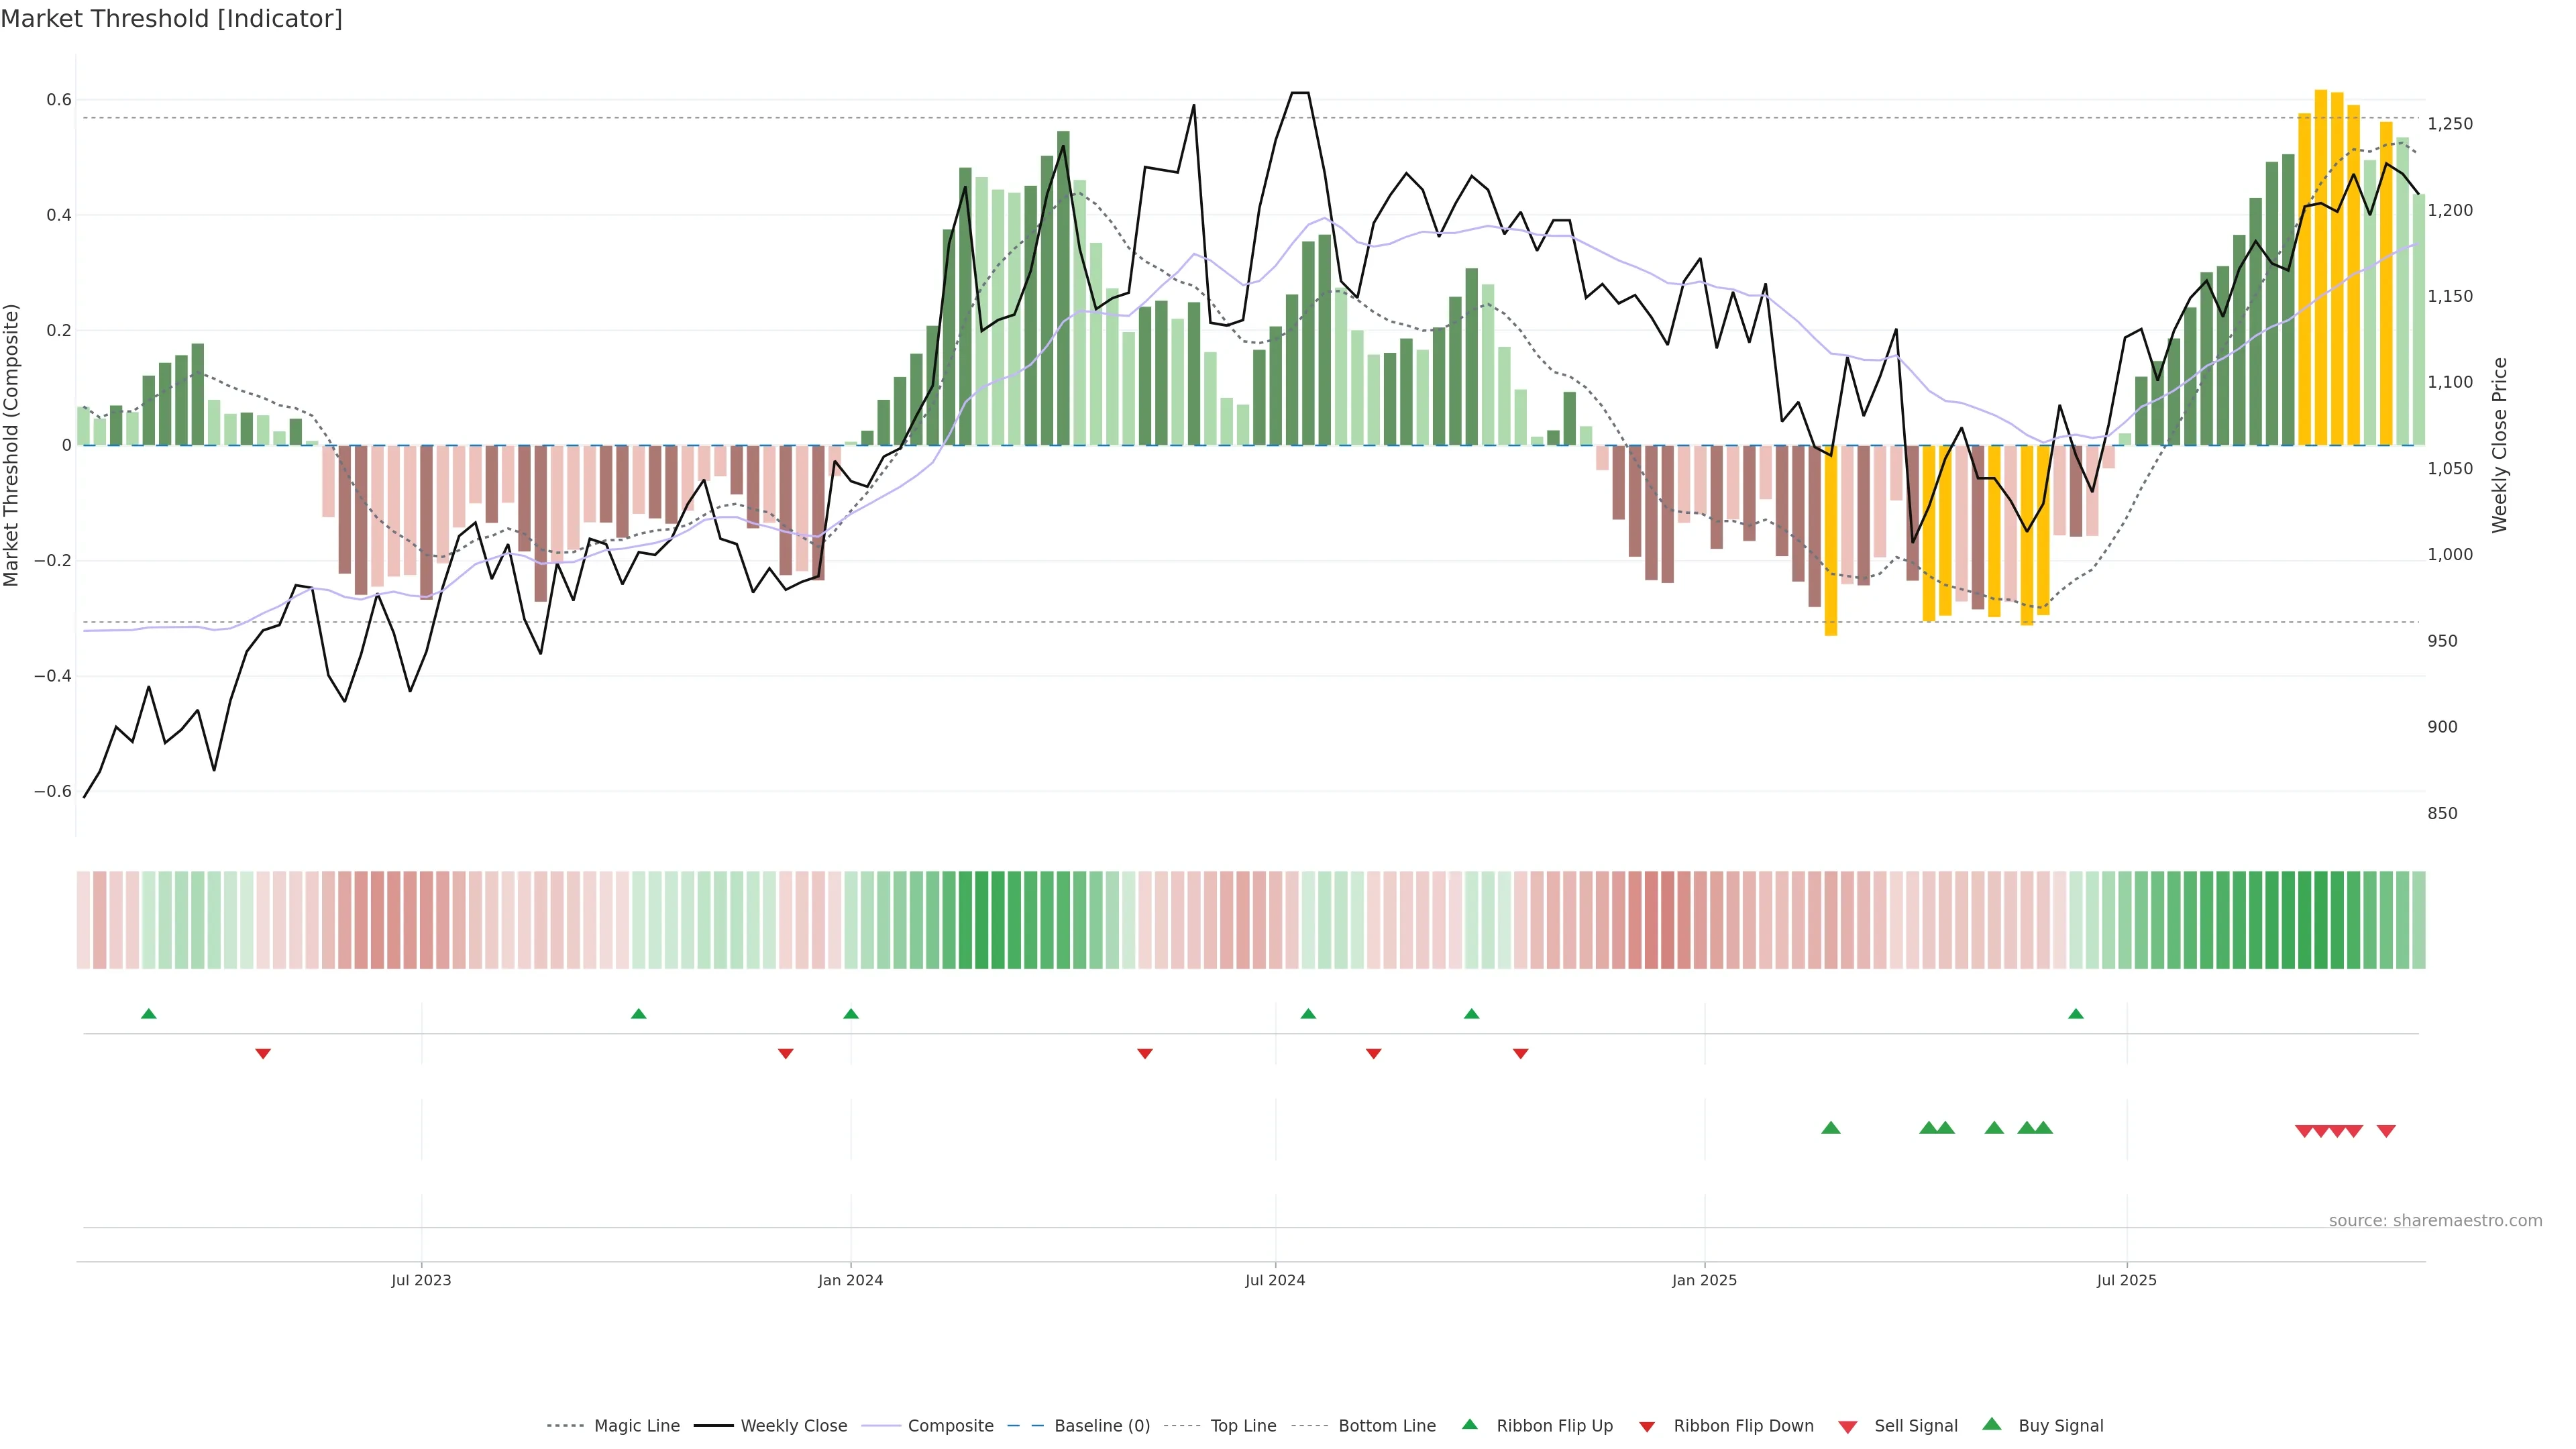This screenshot has height=1449, width=2576.
Task: Click the ribbon flip up marker at Jan 2024
Action: pos(851,1014)
